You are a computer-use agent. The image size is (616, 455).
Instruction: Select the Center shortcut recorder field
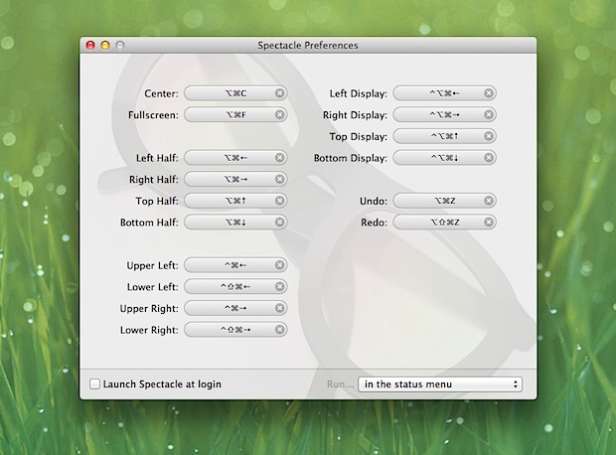point(235,93)
